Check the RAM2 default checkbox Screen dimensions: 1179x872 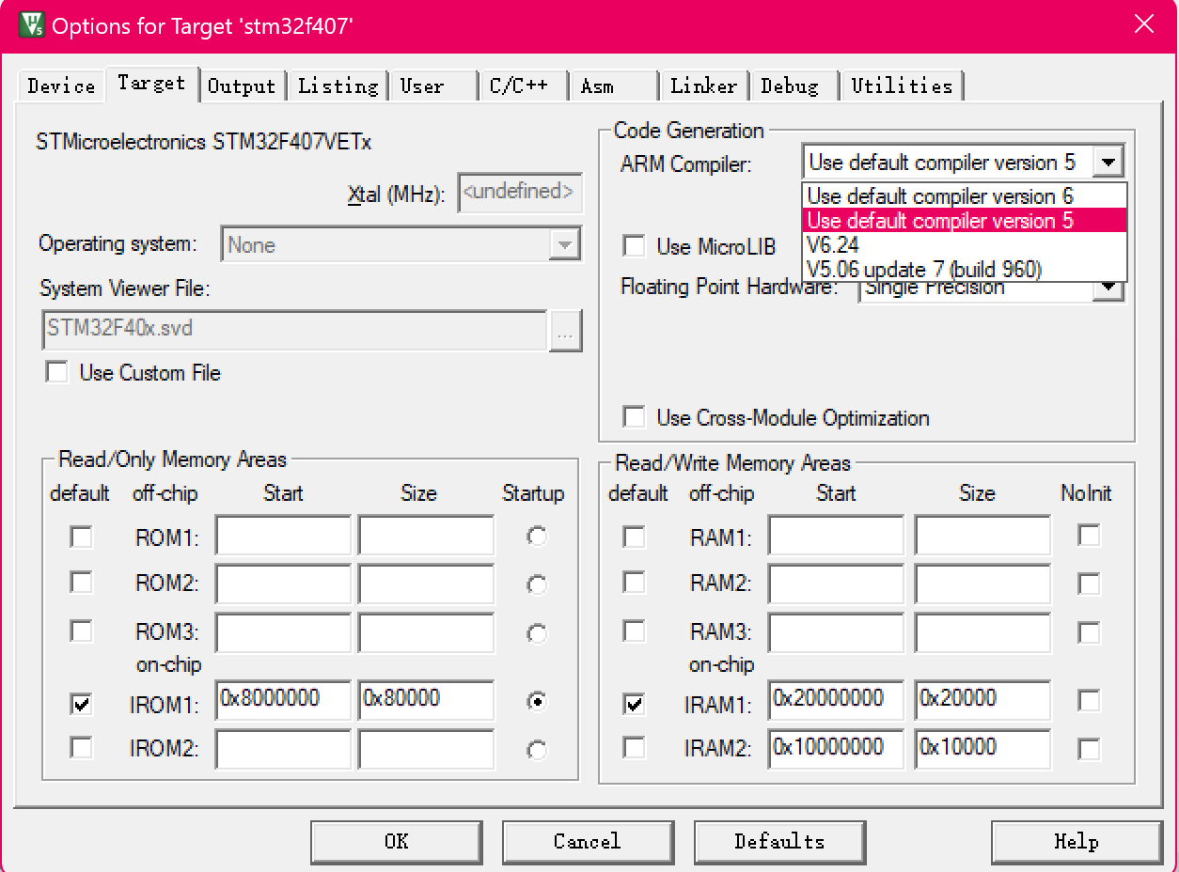[x=635, y=583]
